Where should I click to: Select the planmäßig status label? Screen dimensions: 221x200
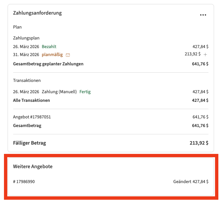(52, 54)
